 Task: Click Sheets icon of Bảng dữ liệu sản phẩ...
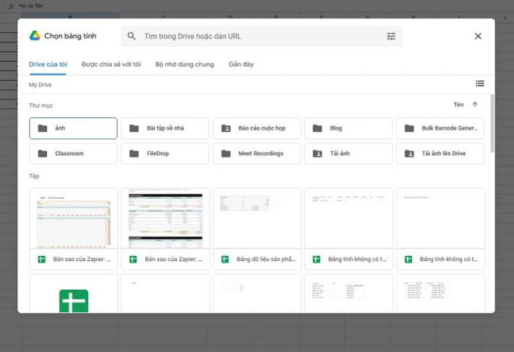225,260
